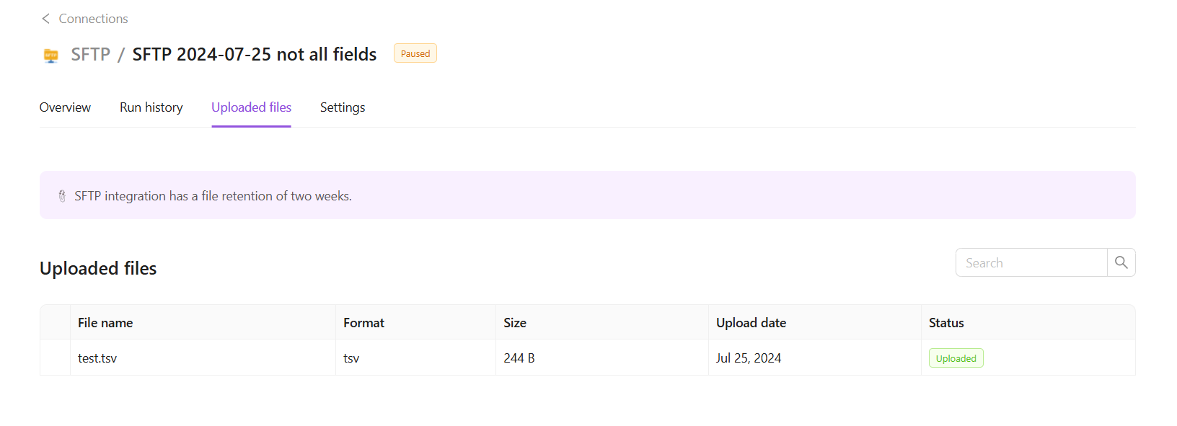Image resolution: width=1177 pixels, height=426 pixels.
Task: Click the back chevron beside Connections
Action: (45, 19)
